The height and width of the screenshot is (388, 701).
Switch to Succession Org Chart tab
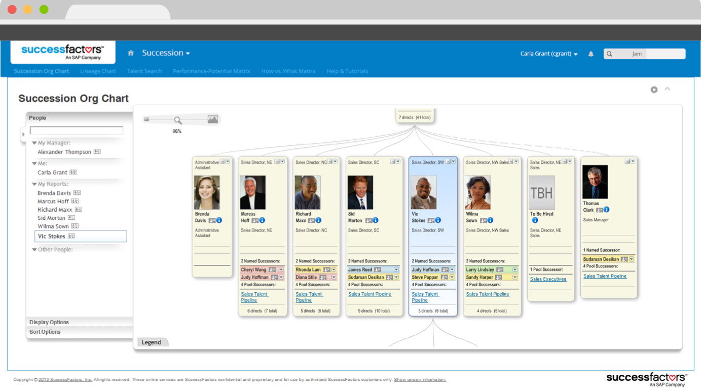(x=42, y=71)
